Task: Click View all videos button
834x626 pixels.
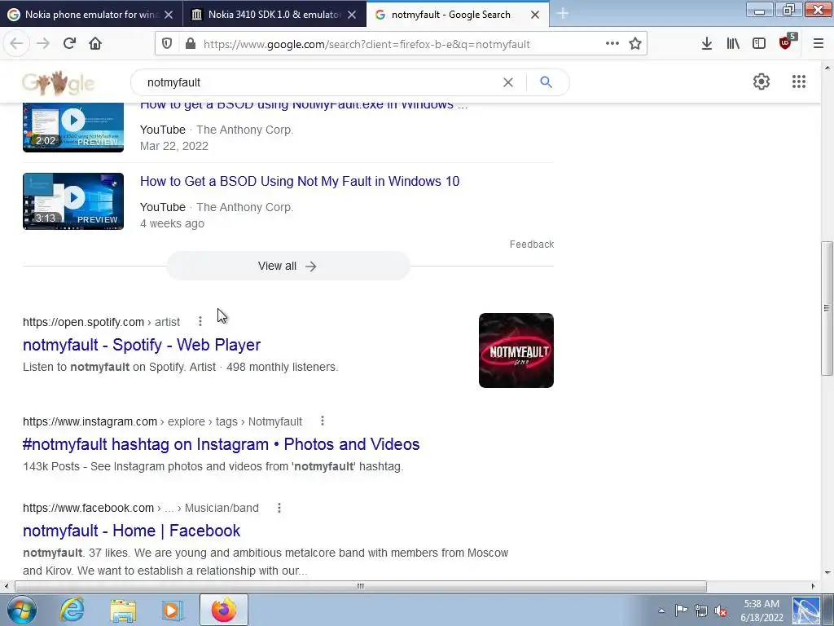Action: click(288, 266)
